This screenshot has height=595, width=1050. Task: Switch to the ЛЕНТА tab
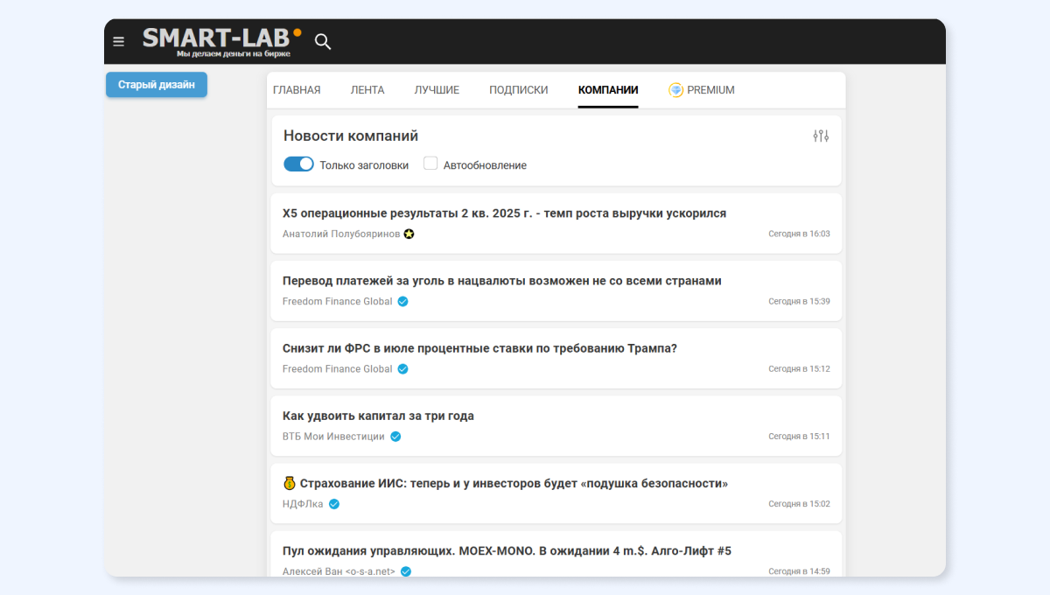coord(367,90)
